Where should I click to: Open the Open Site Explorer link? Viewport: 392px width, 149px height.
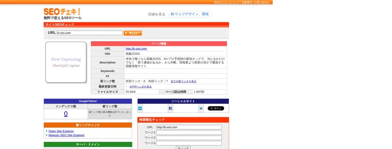[61, 131]
